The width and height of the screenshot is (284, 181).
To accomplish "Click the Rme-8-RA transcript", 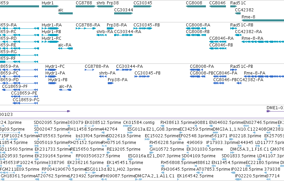I will click(x=252, y=38).
